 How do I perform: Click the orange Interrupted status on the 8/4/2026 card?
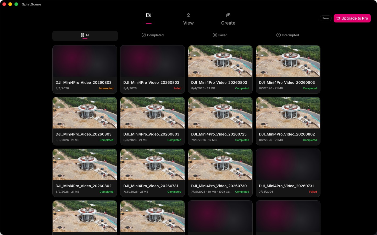(106, 89)
